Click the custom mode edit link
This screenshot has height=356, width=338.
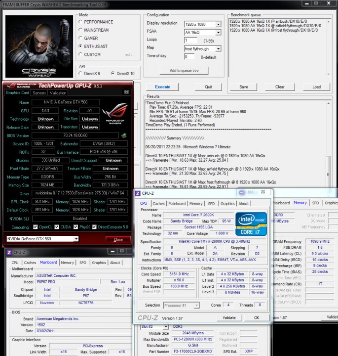click(x=129, y=55)
